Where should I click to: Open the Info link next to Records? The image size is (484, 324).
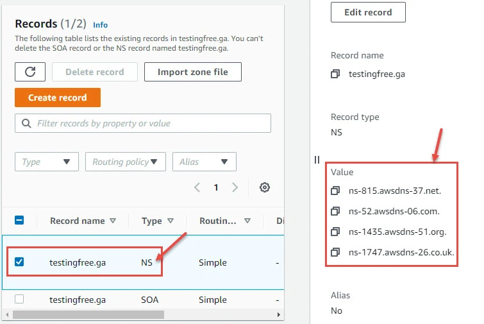point(100,25)
